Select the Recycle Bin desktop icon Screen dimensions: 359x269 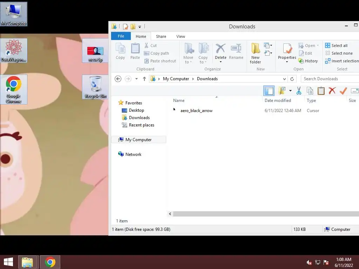pyautogui.click(x=95, y=87)
